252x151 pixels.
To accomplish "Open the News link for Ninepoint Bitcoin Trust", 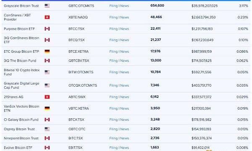I will [x=125, y=138].
